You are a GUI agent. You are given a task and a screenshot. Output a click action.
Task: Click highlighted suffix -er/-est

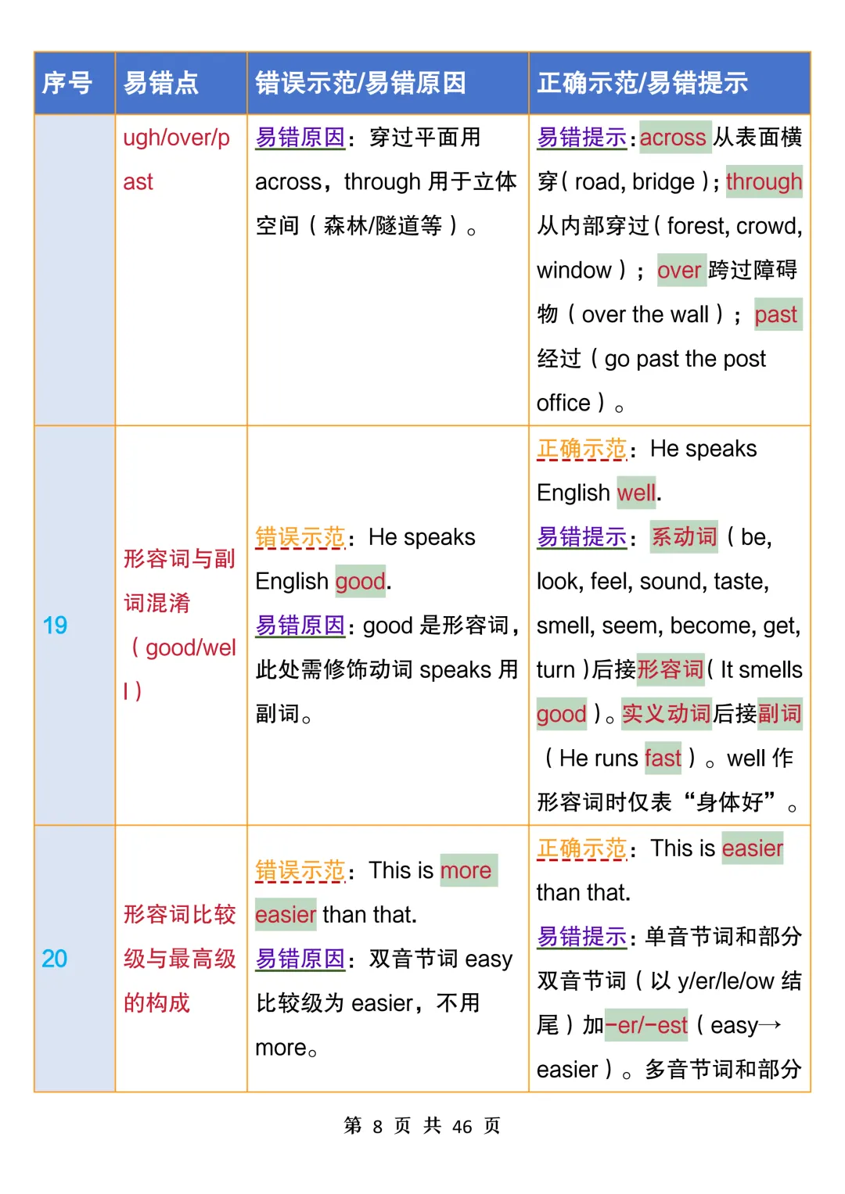(x=646, y=1025)
